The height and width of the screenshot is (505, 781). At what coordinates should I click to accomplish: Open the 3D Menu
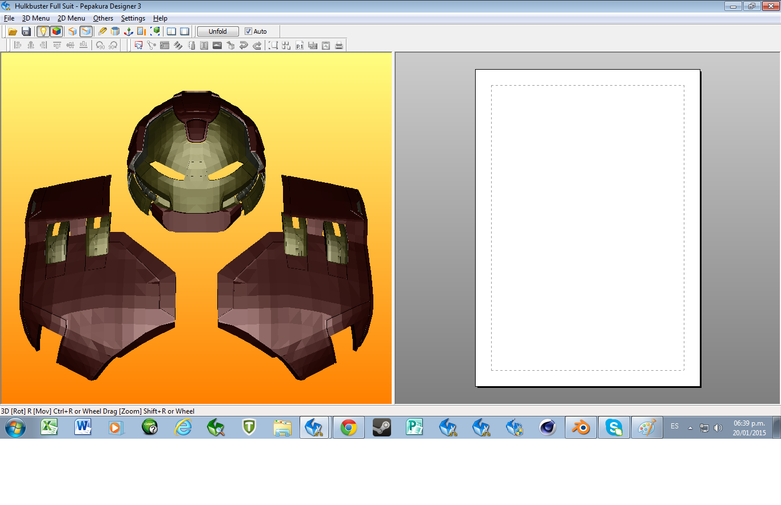tap(36, 18)
